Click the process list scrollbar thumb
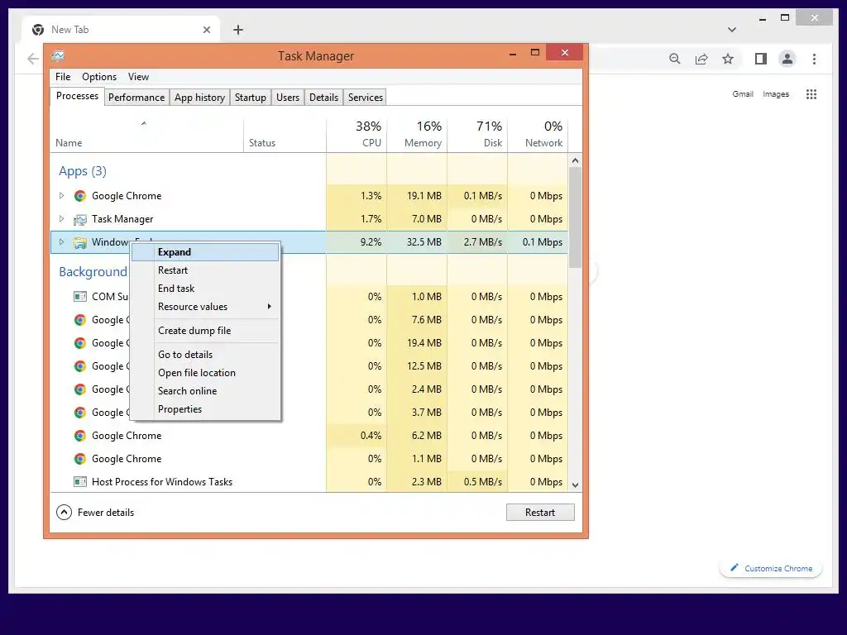 (576, 217)
